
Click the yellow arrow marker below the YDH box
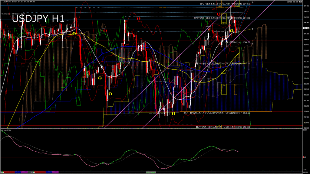pos(232,31)
